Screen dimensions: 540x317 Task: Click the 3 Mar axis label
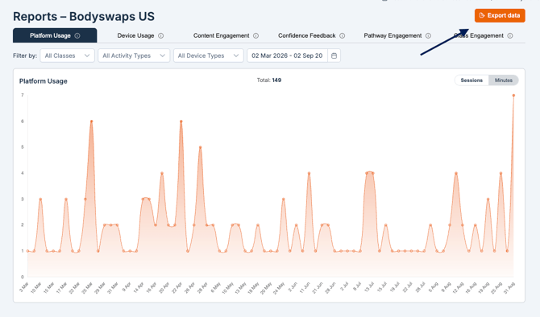[23, 287]
